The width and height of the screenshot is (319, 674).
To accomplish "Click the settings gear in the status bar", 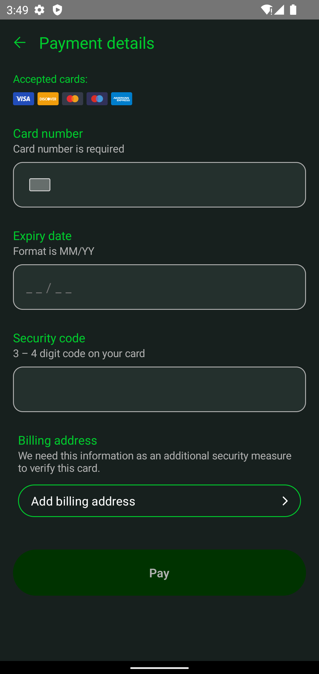I will coord(39,10).
